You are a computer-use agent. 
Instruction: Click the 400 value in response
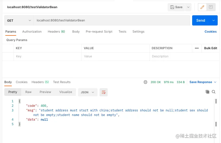(43, 106)
